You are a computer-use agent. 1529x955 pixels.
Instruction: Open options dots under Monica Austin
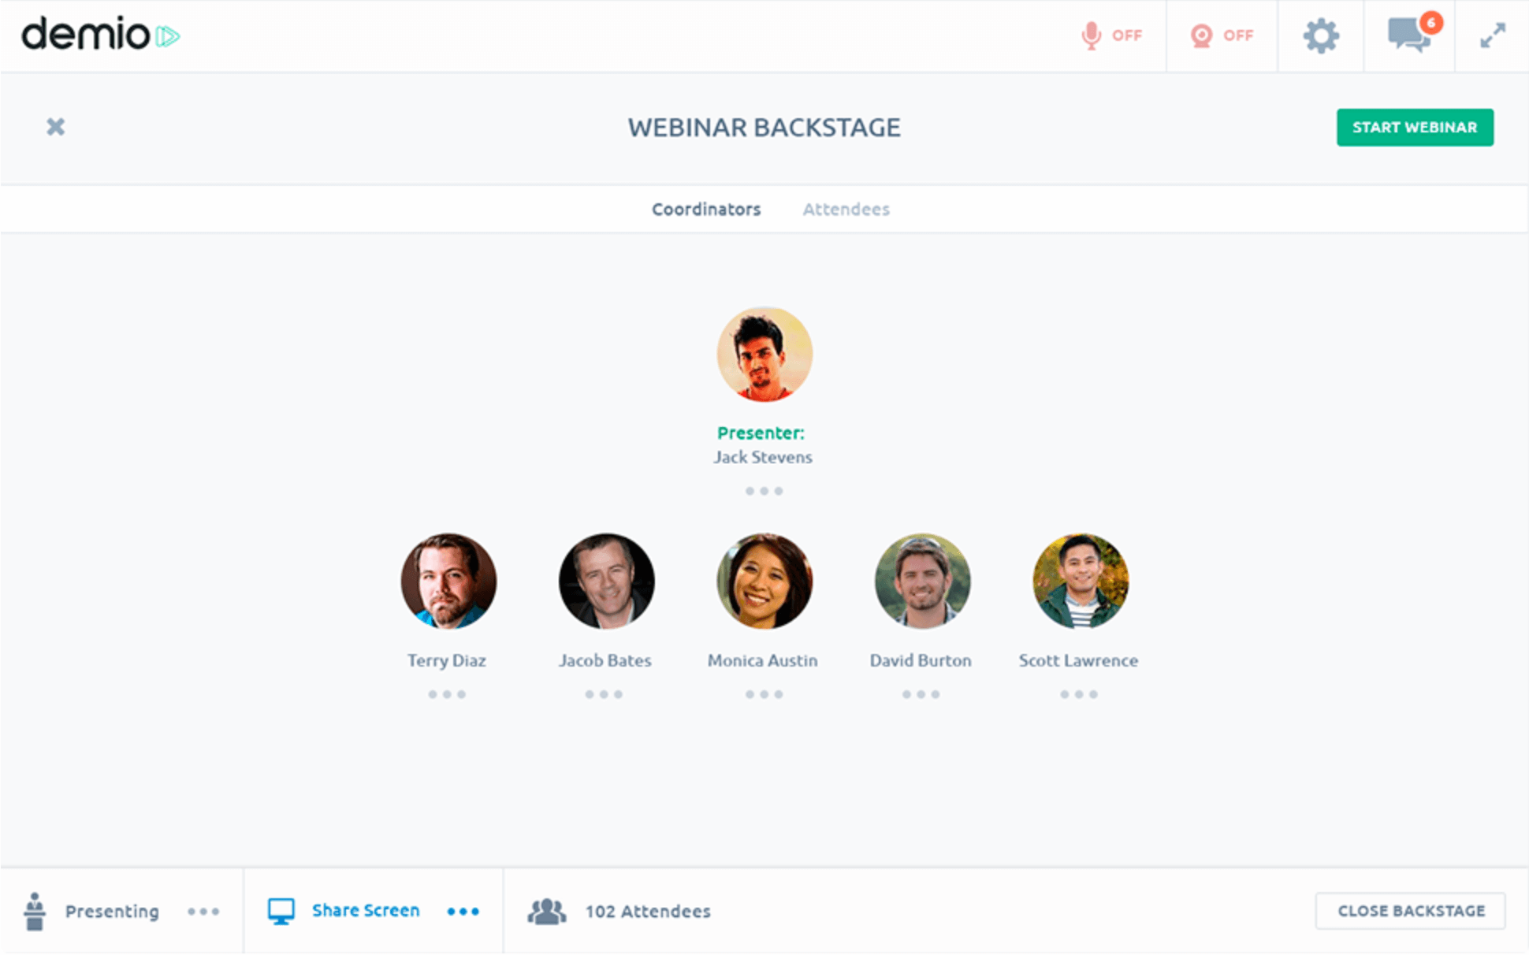coord(764,694)
